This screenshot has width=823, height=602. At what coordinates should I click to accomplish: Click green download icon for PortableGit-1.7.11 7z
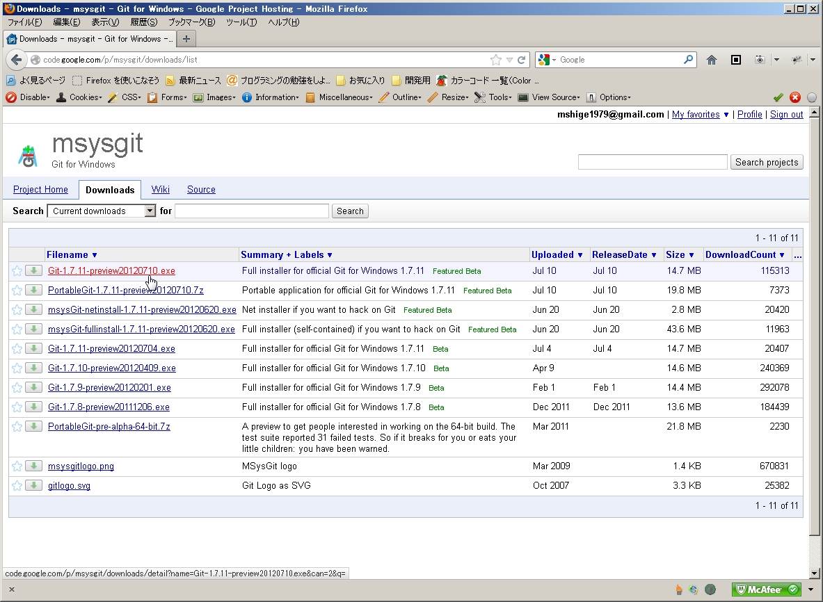click(x=33, y=290)
